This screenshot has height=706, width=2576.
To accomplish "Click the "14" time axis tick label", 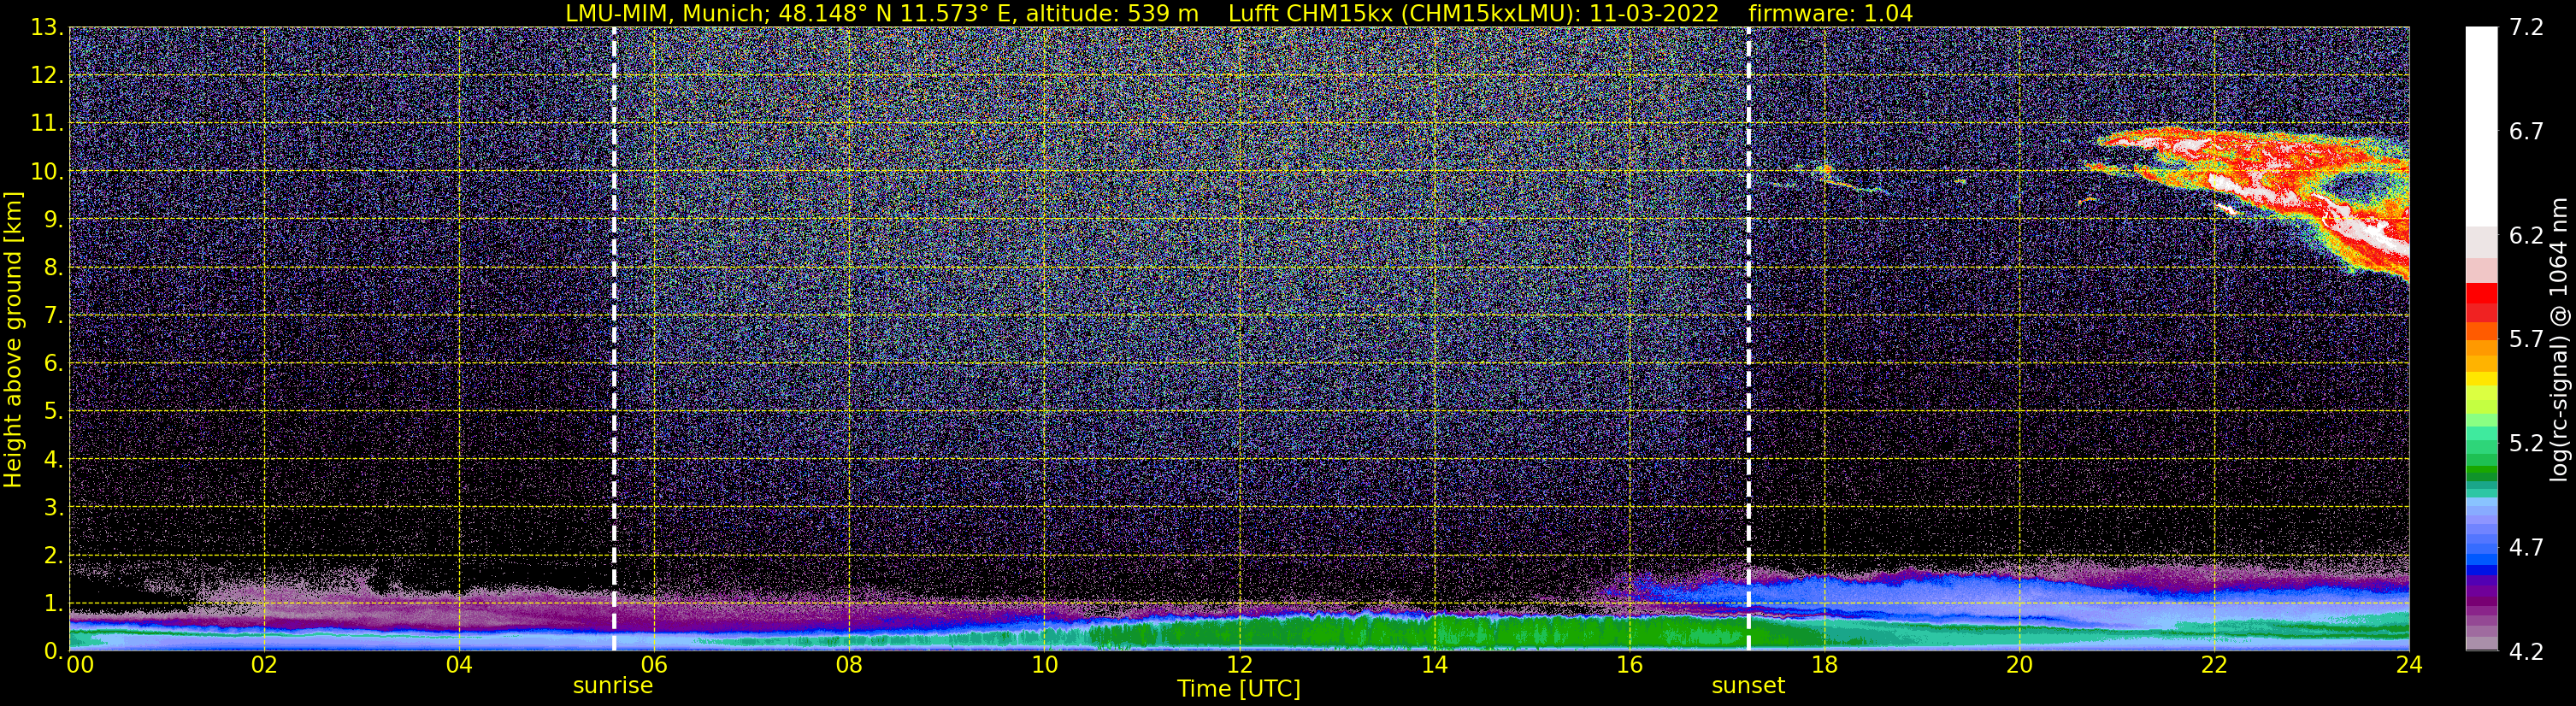I will pos(1434,664).
